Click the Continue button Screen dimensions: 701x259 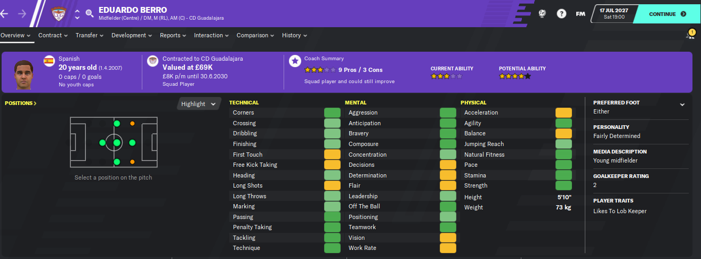tap(666, 14)
